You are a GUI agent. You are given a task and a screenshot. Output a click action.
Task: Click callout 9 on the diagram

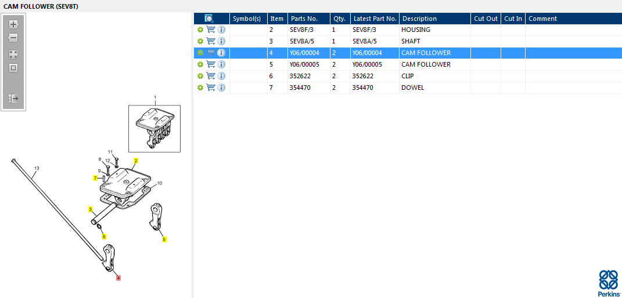pyautogui.click(x=99, y=171)
